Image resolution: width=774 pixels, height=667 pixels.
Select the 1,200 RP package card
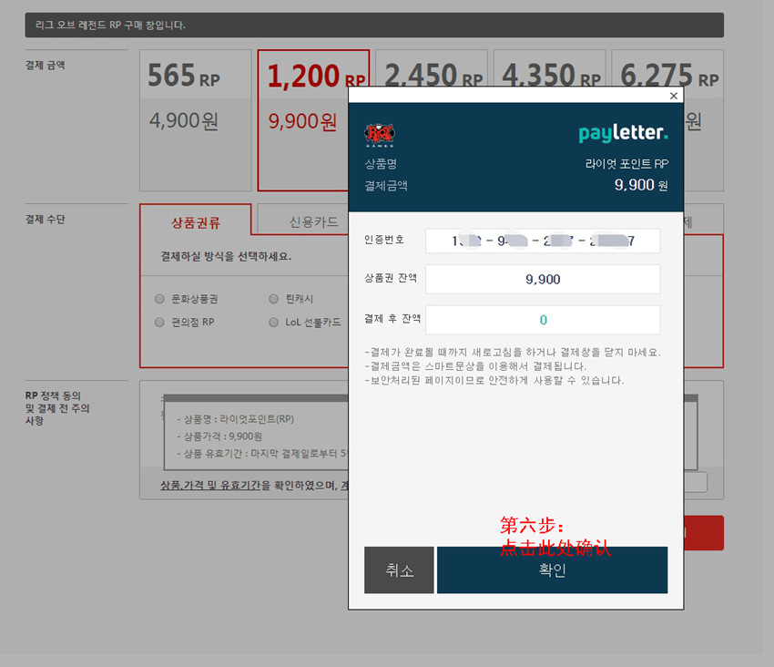pos(303,120)
